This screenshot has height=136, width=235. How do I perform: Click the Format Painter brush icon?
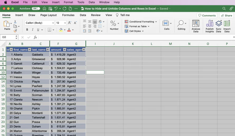(x=15, y=31)
